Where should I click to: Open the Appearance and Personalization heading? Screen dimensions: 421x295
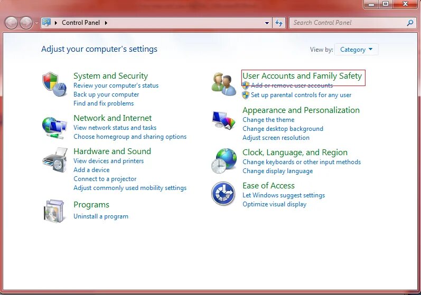point(301,110)
